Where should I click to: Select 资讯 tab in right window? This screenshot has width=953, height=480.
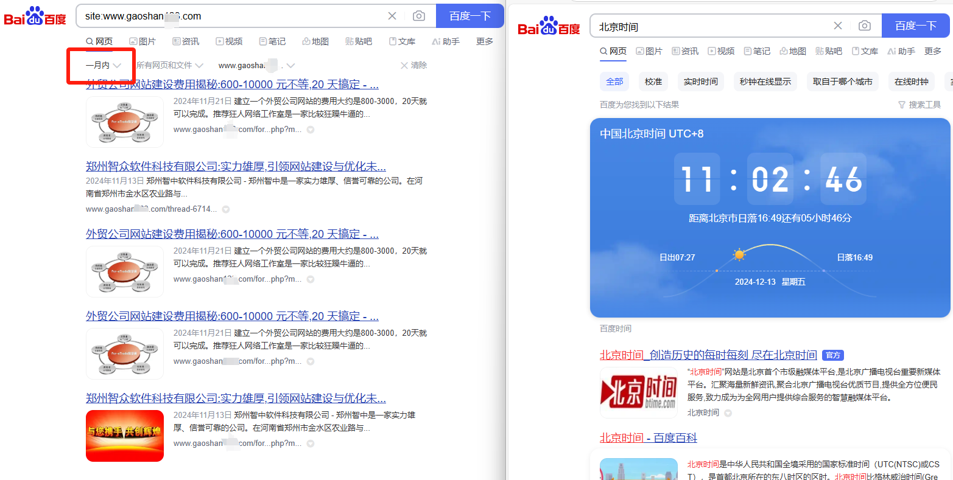point(685,51)
